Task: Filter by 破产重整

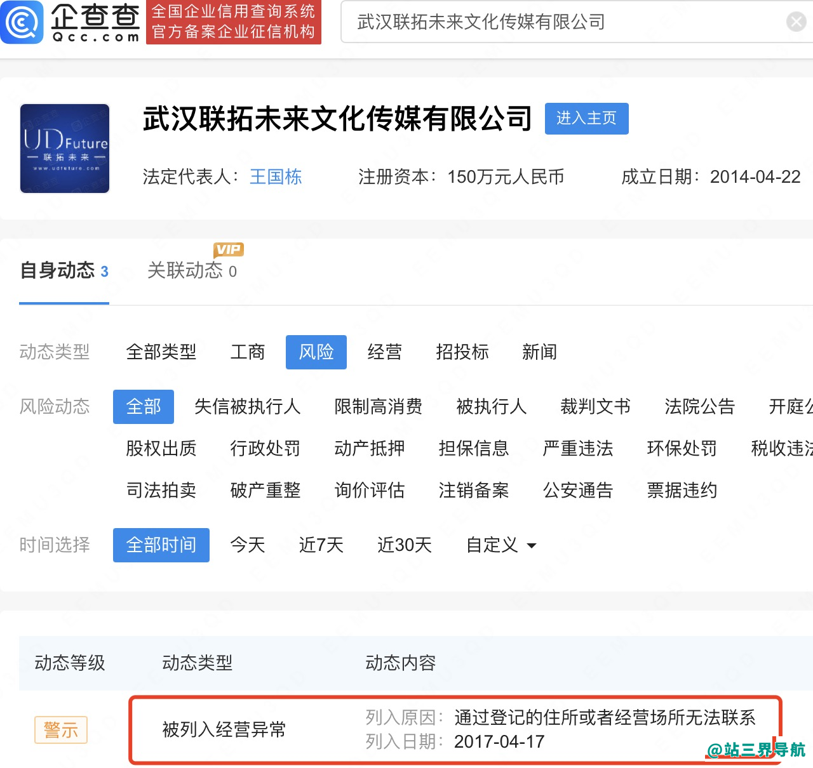Action: 265,490
